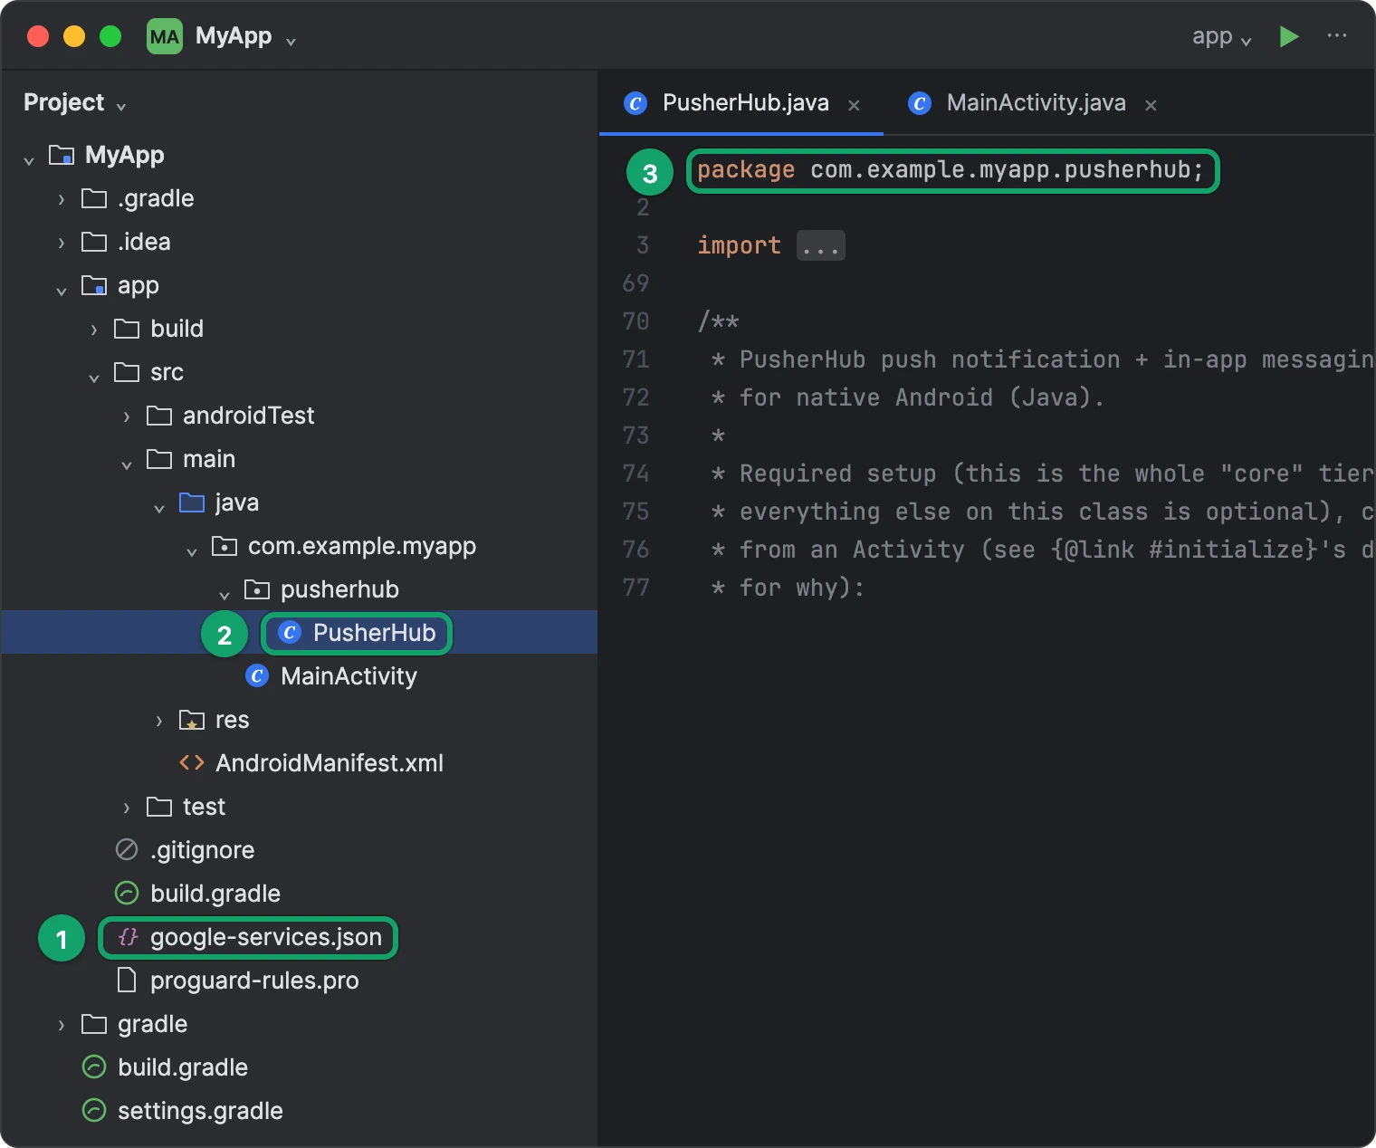Image resolution: width=1376 pixels, height=1148 pixels.
Task: Open the Project view dropdown
Action: pyautogui.click(x=75, y=102)
